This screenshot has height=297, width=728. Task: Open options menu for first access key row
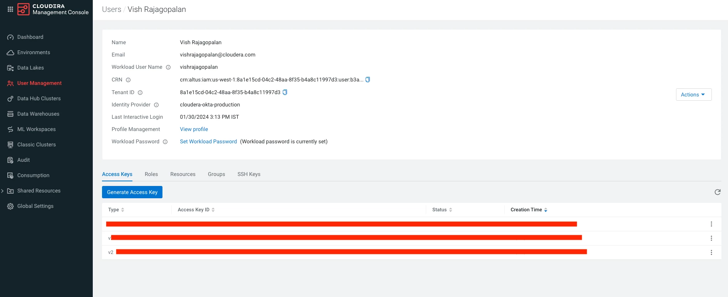[711, 224]
